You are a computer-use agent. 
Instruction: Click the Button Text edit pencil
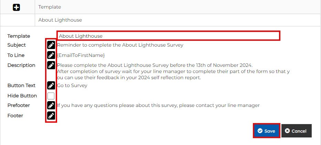click(x=51, y=85)
